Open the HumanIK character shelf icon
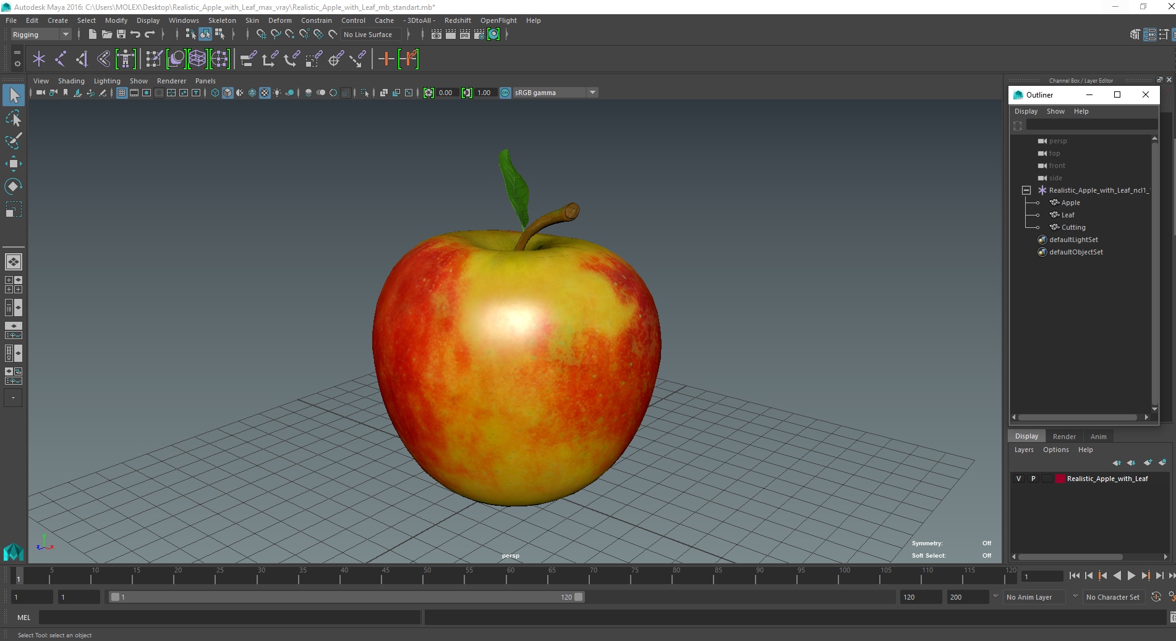The height and width of the screenshot is (641, 1176). 126,59
